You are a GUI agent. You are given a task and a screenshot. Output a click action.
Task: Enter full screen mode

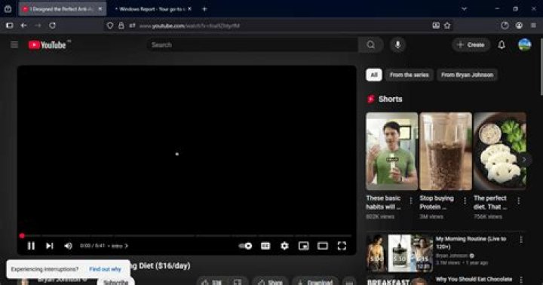pyautogui.click(x=342, y=246)
